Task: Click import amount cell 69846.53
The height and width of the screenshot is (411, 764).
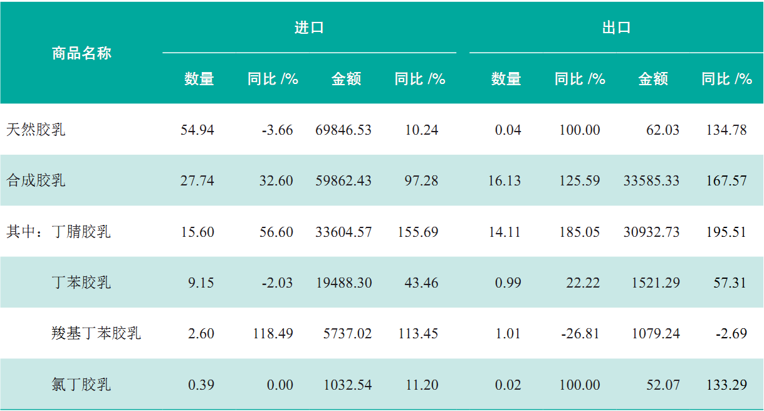Action: [343, 130]
